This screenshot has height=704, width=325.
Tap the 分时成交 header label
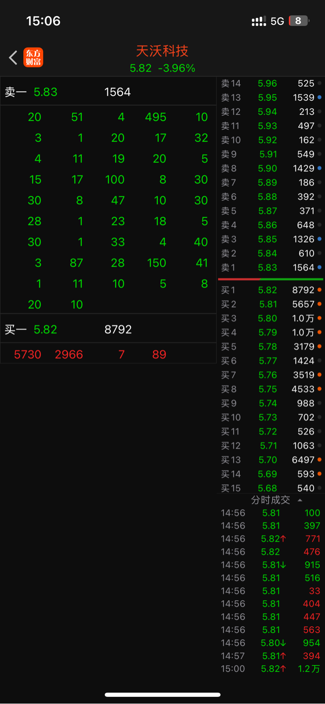270,500
